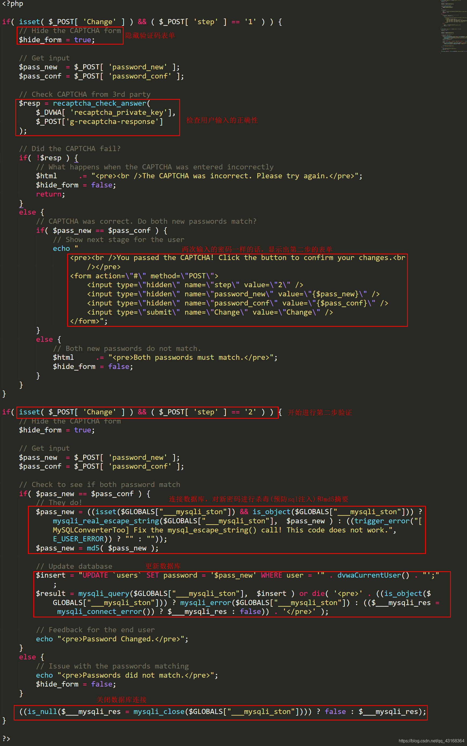Click the '// They do!' comment
The image size is (467, 746).
pyautogui.click(x=59, y=503)
